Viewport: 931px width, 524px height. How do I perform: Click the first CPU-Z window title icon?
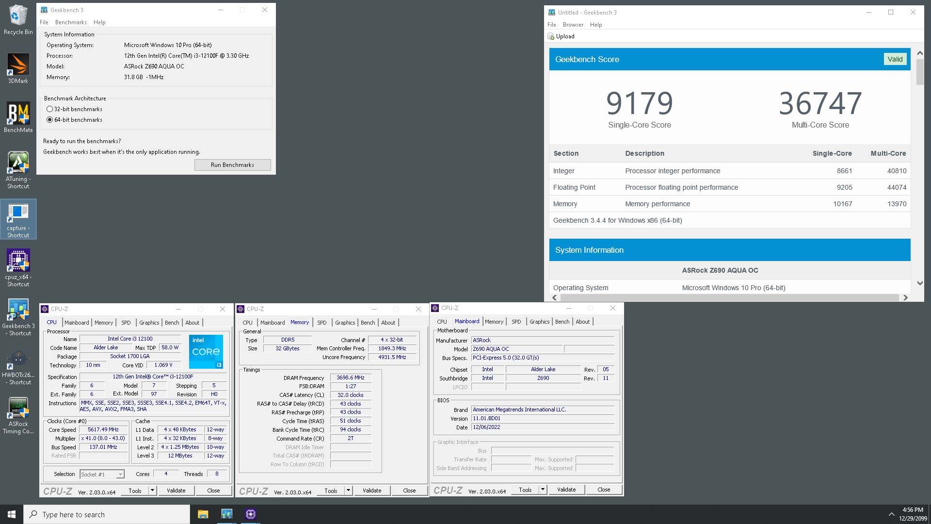(45, 309)
